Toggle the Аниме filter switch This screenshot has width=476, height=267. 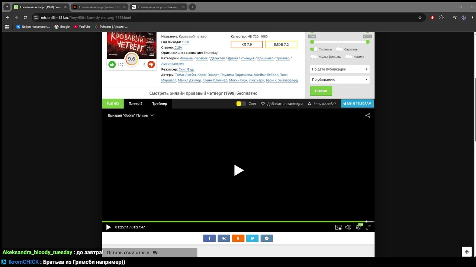pos(349,57)
